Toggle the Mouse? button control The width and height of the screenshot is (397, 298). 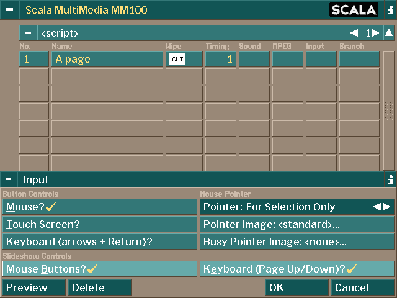99,207
